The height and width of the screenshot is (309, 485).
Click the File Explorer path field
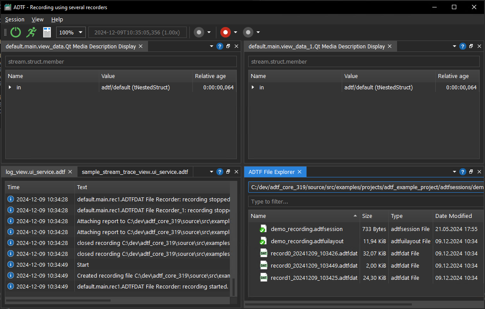[x=366, y=187]
